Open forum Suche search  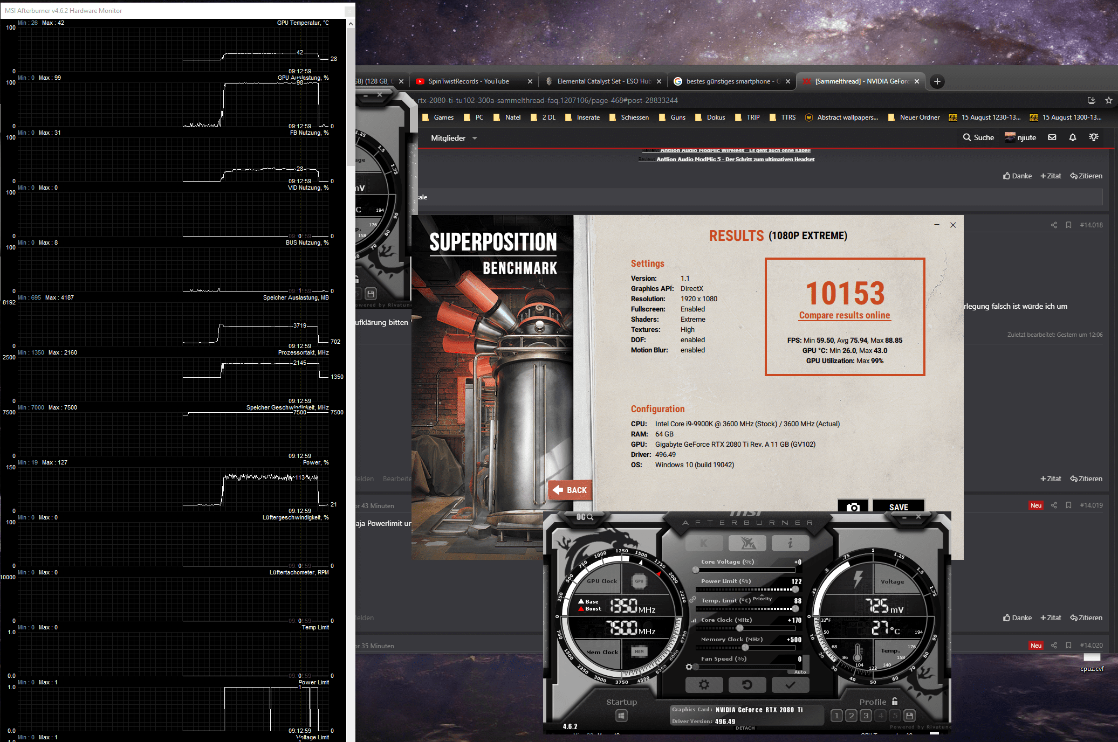tap(978, 137)
